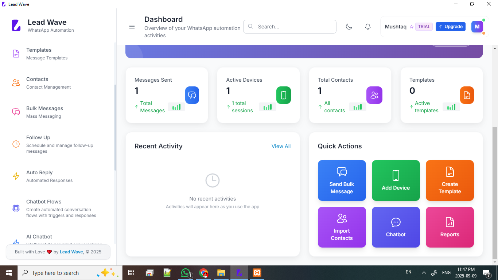Click the 'No recent activities' text
Screen dimensions: 498x280
(x=213, y=199)
